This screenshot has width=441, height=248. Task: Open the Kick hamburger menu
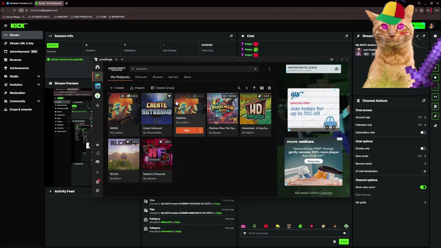click(6, 26)
